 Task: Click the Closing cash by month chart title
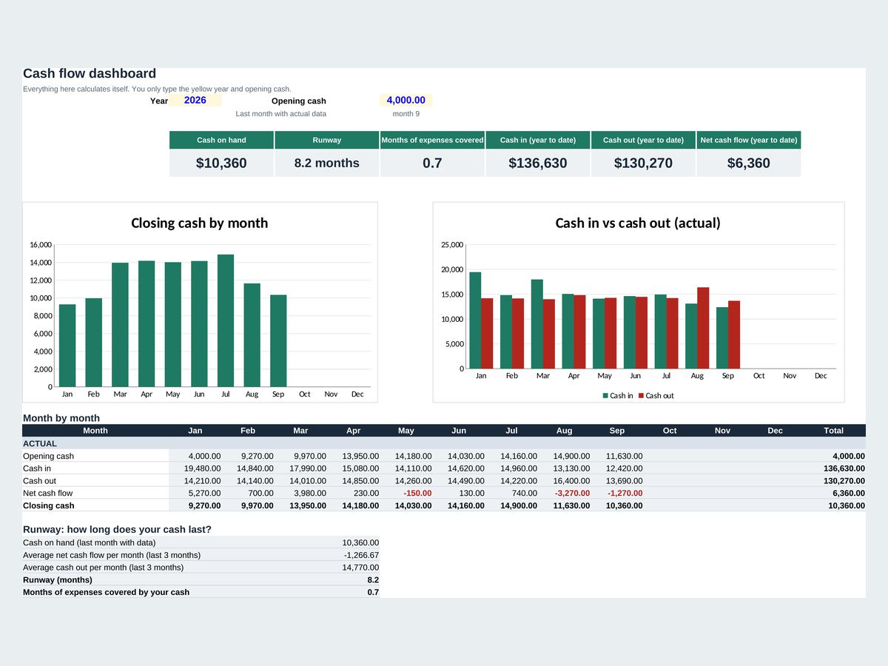200,223
